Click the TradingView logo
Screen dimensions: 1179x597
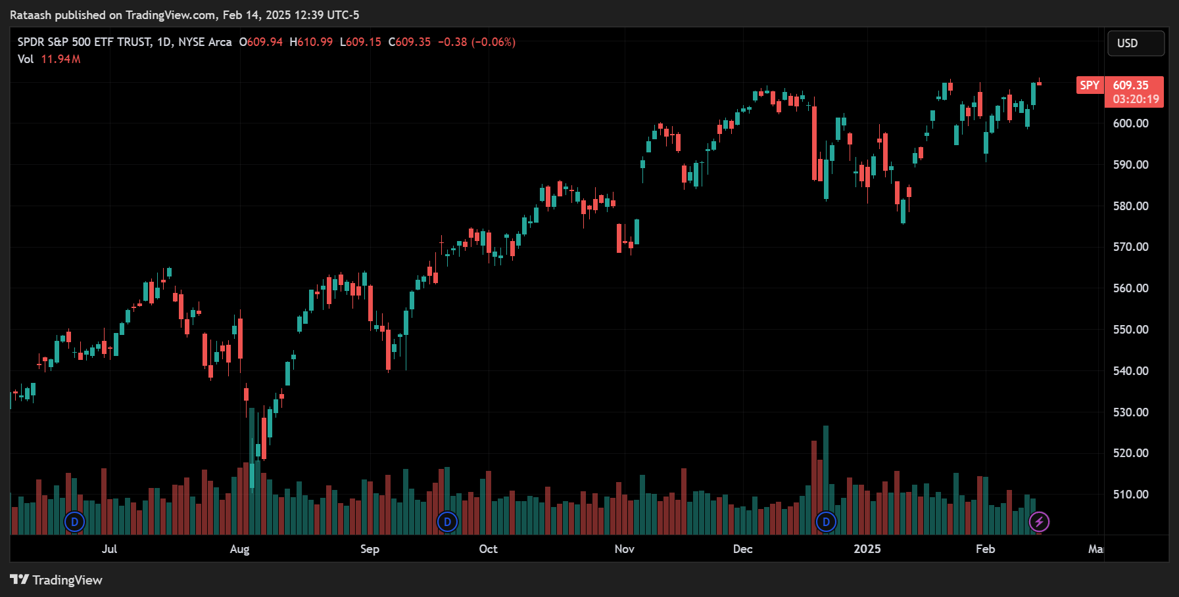point(56,580)
